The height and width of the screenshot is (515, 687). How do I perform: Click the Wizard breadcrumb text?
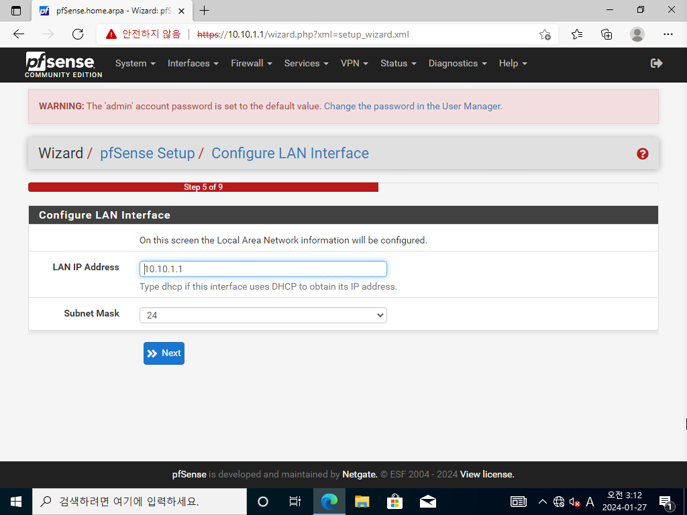pyautogui.click(x=60, y=154)
